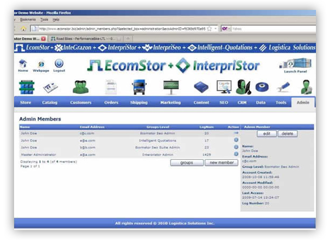Click the blue arrow action for c@c.com
This screenshot has height=240, width=330.
[236, 133]
